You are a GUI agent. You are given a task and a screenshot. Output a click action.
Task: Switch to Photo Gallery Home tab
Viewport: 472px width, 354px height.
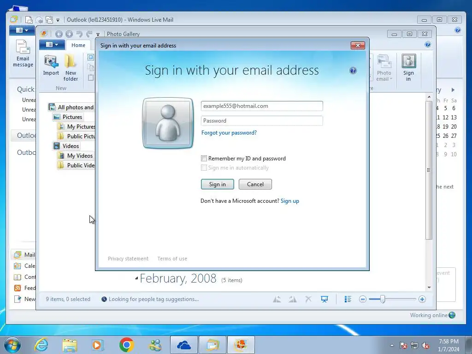(78, 45)
